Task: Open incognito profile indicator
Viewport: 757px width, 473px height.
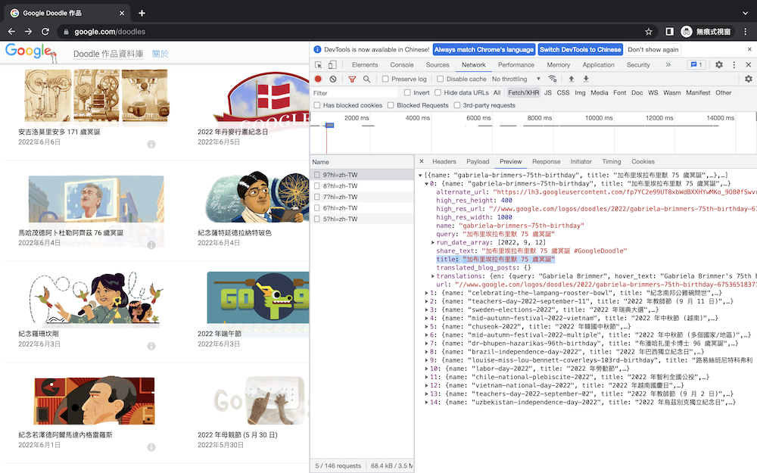Action: pyautogui.click(x=707, y=31)
